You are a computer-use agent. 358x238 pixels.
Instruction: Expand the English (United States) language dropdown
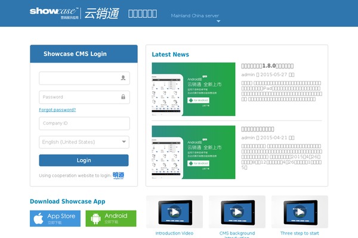(x=84, y=142)
